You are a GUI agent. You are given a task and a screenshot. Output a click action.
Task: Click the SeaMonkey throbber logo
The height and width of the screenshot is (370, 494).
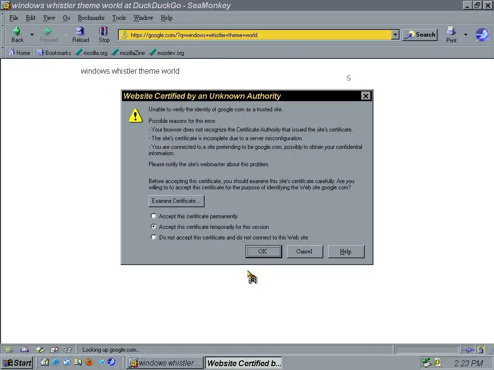(482, 35)
